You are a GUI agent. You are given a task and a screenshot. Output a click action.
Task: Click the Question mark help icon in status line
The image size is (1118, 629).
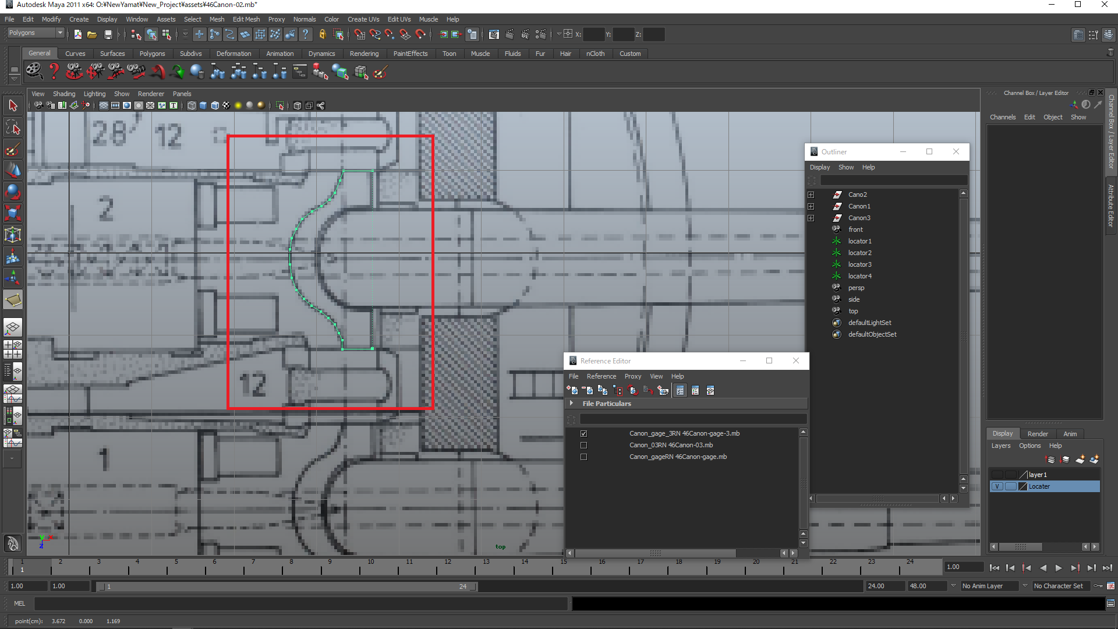pyautogui.click(x=305, y=35)
